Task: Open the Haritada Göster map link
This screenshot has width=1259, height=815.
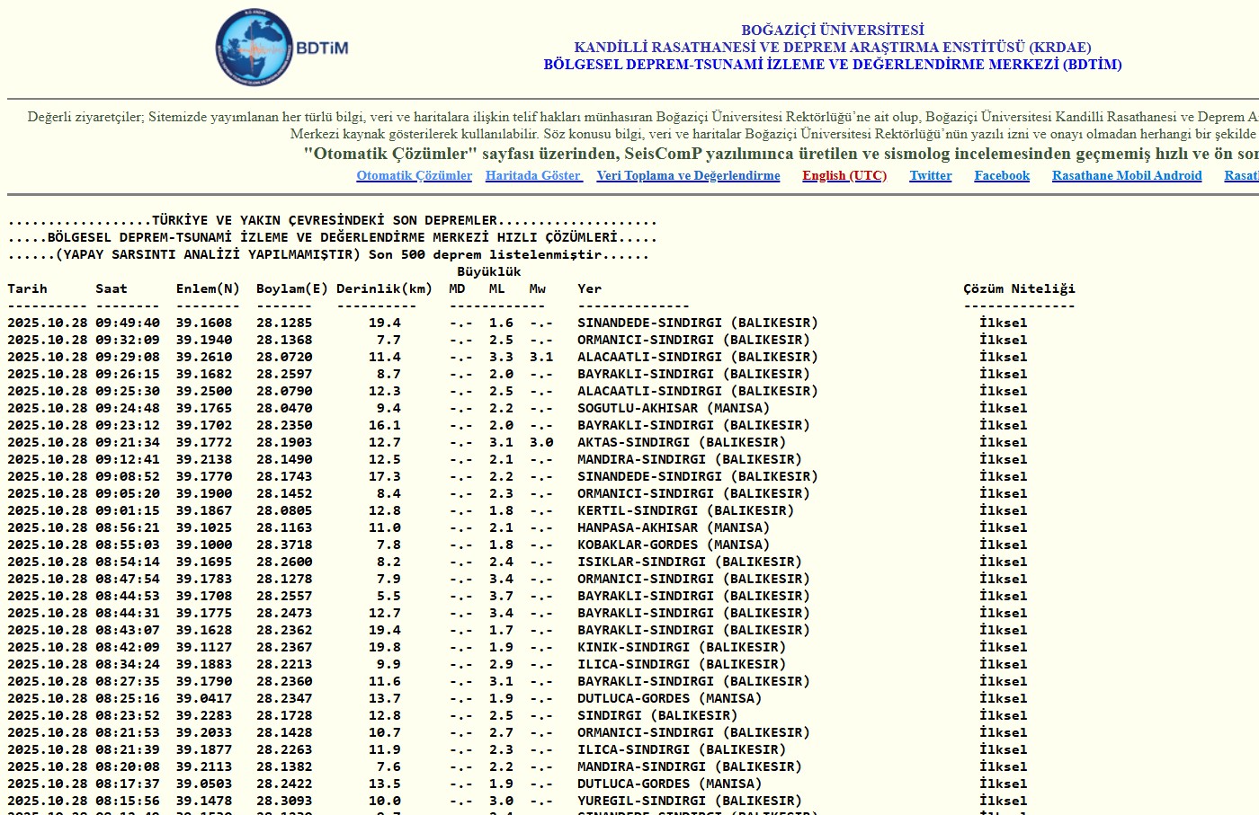Action: [533, 175]
